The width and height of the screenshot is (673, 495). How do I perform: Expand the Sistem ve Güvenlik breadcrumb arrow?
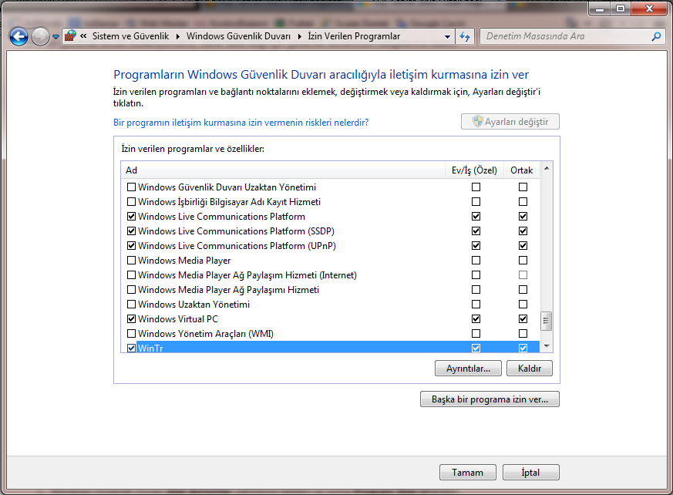[x=178, y=36]
